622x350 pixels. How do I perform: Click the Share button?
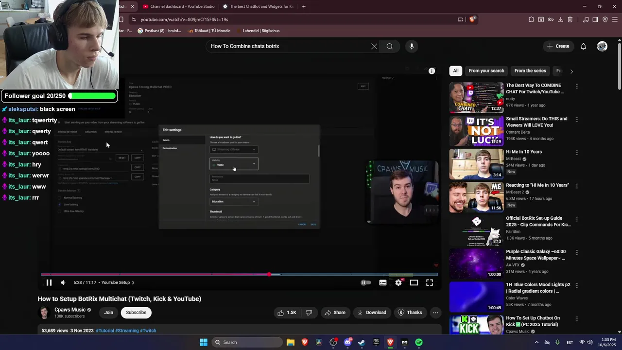(x=335, y=313)
